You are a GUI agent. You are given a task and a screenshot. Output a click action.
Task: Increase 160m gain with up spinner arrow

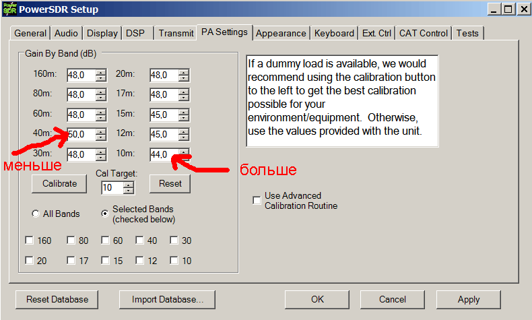click(x=100, y=72)
